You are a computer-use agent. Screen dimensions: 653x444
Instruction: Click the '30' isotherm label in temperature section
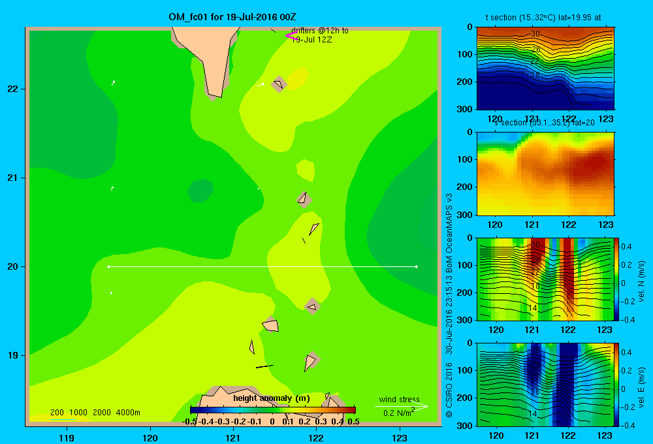[535, 34]
